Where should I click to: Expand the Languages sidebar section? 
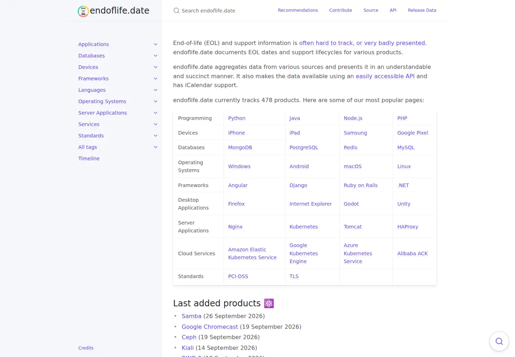(156, 90)
